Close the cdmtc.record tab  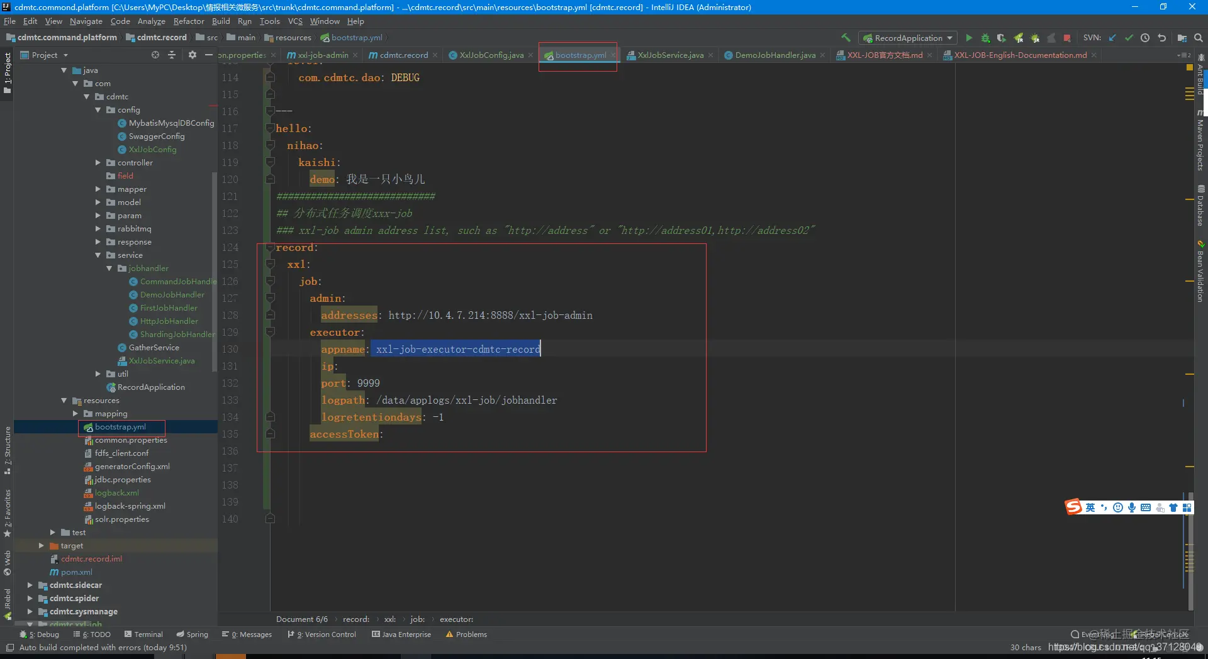435,55
